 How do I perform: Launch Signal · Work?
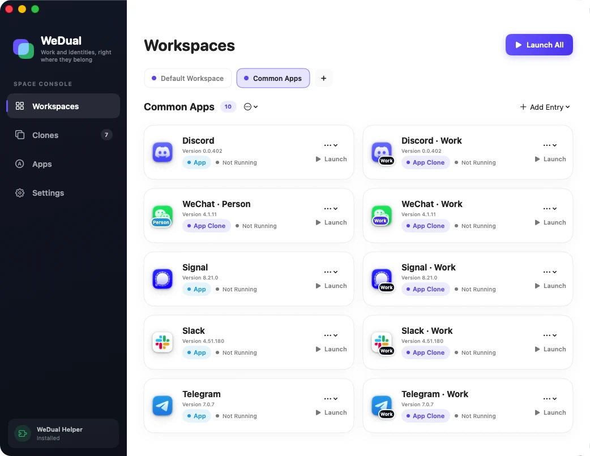(x=550, y=286)
